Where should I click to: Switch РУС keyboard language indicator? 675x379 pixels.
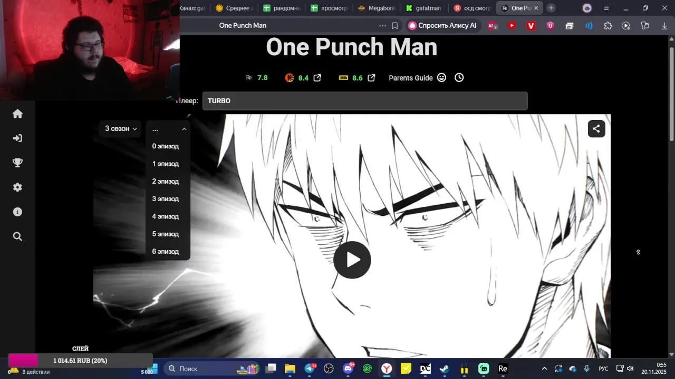click(x=603, y=368)
